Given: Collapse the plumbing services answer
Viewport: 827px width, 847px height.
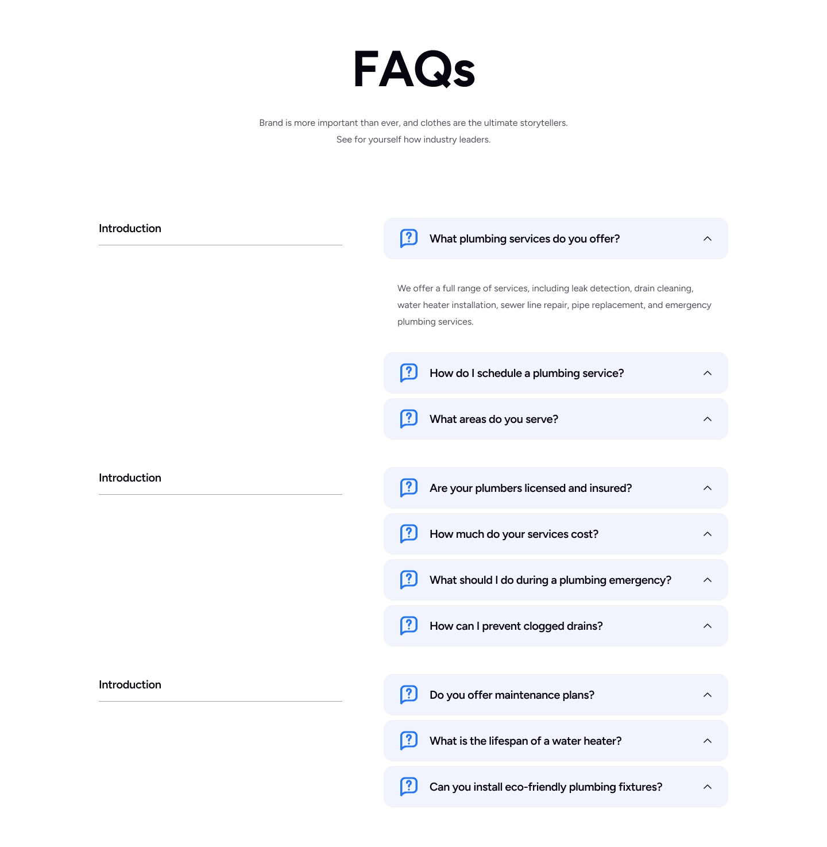Looking at the screenshot, I should coord(707,238).
